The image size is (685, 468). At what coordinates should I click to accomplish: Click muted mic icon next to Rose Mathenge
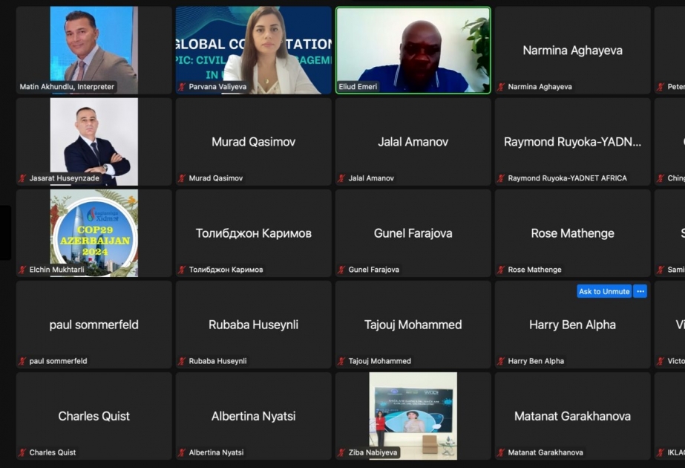501,270
